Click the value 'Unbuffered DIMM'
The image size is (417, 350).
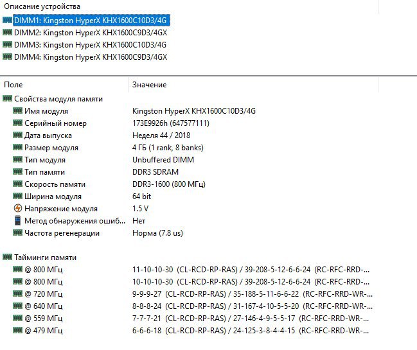(x=163, y=160)
